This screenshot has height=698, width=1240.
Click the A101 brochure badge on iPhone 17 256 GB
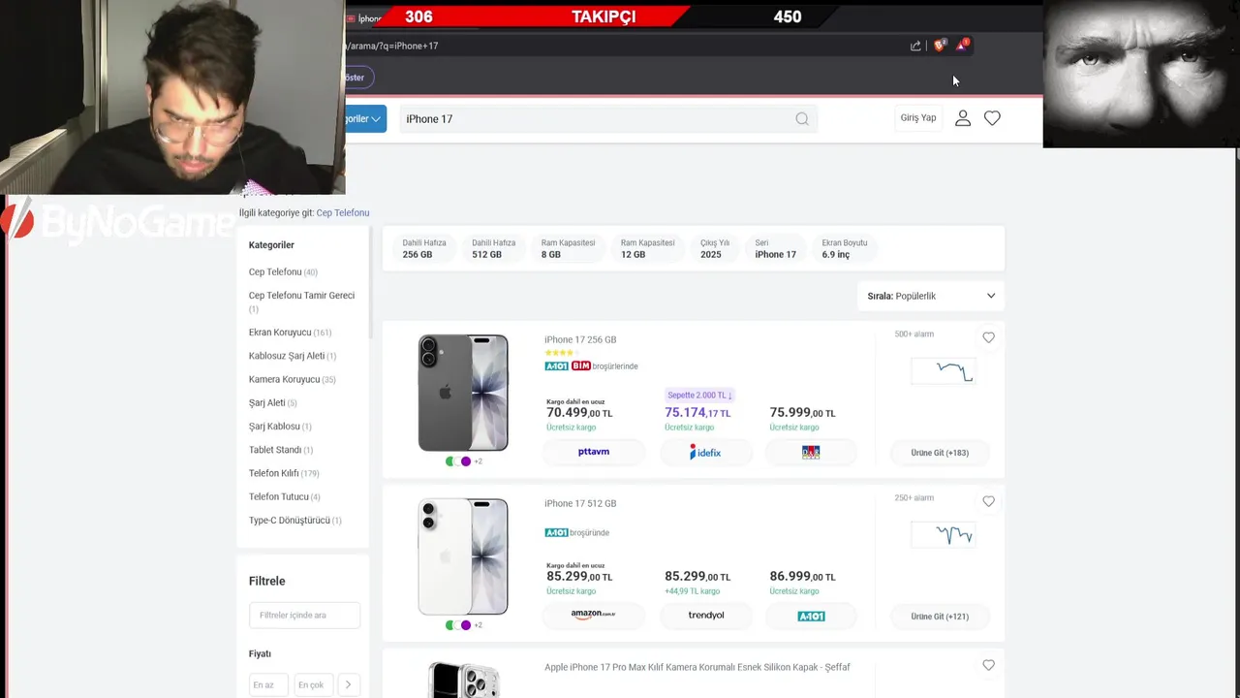(556, 366)
